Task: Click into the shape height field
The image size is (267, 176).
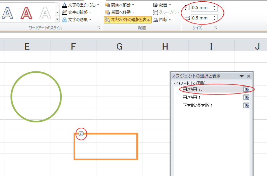Action: tap(202, 8)
